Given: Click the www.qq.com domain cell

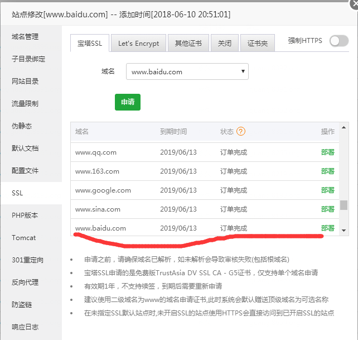Looking at the screenshot, I should pyautogui.click(x=96, y=152).
